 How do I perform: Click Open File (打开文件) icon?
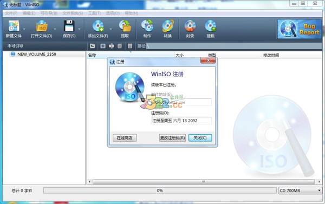(42, 26)
